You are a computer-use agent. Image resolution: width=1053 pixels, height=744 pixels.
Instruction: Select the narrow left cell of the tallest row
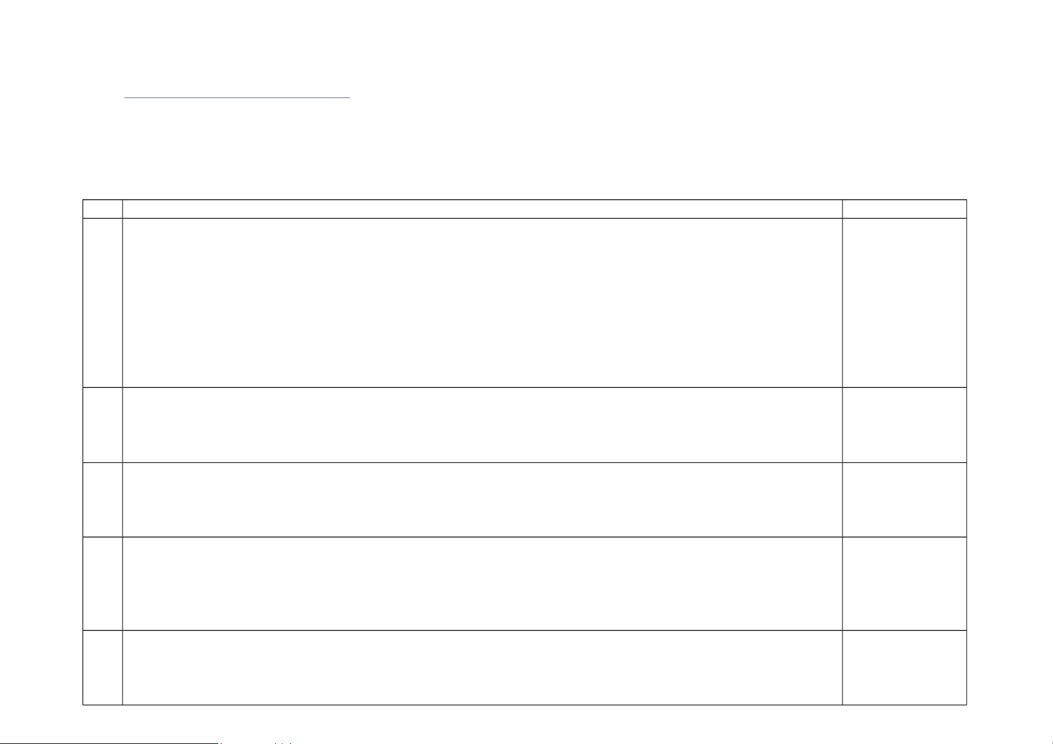pyautogui.click(x=102, y=302)
